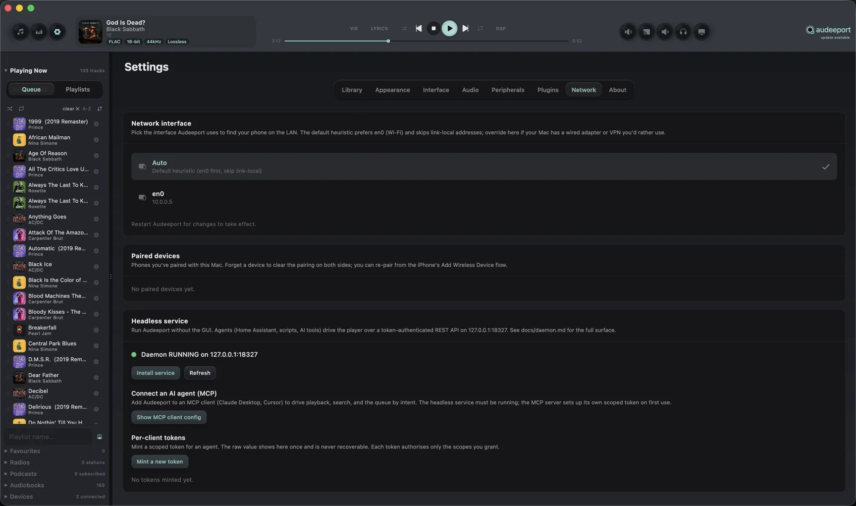Reverse the queue sort order icon
This screenshot has height=506, width=856.
click(100, 109)
